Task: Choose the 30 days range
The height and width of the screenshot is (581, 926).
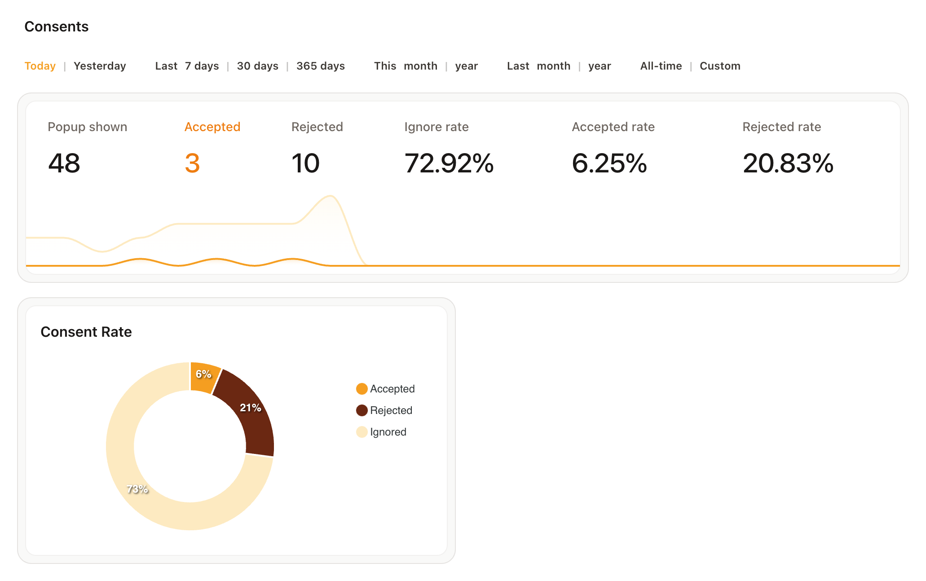Action: pos(258,66)
